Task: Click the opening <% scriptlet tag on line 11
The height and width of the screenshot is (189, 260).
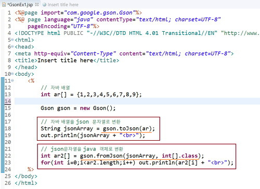Action: [31, 80]
